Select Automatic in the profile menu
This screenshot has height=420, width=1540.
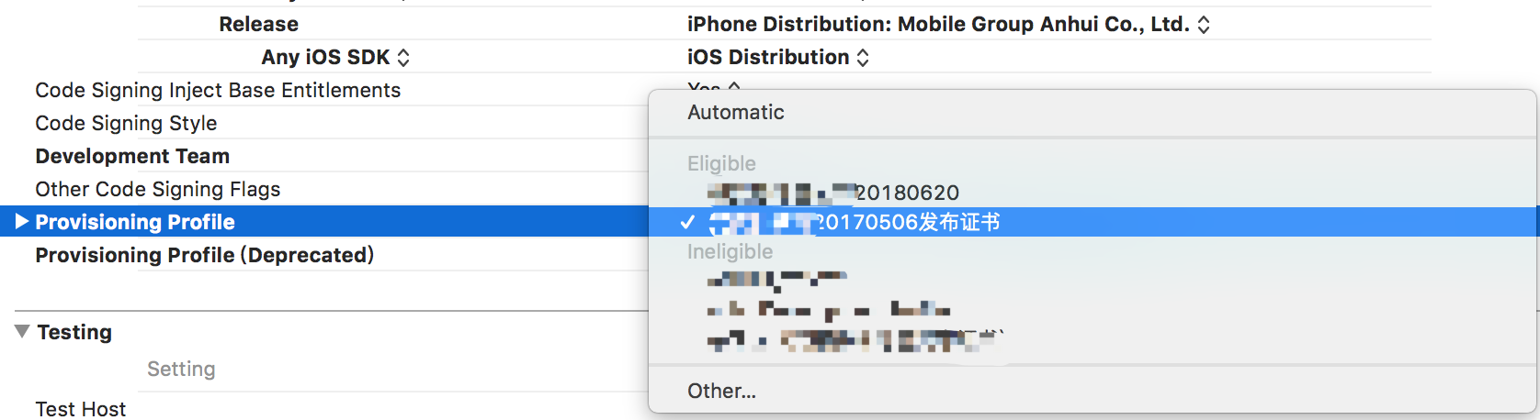pyautogui.click(x=736, y=113)
